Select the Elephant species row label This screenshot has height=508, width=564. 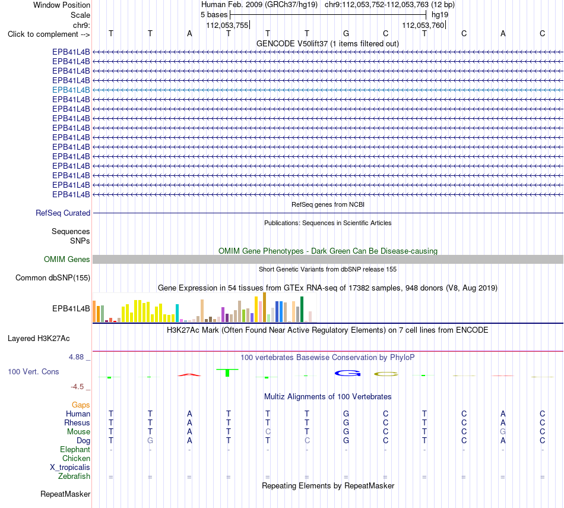point(75,450)
